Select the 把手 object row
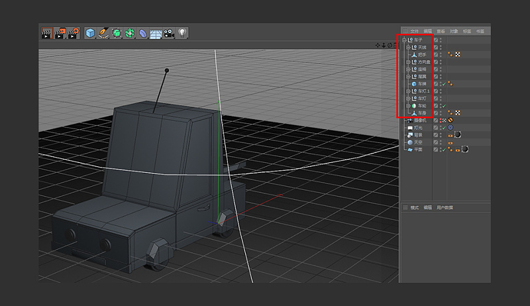This screenshot has width=530, height=306. [x=423, y=54]
